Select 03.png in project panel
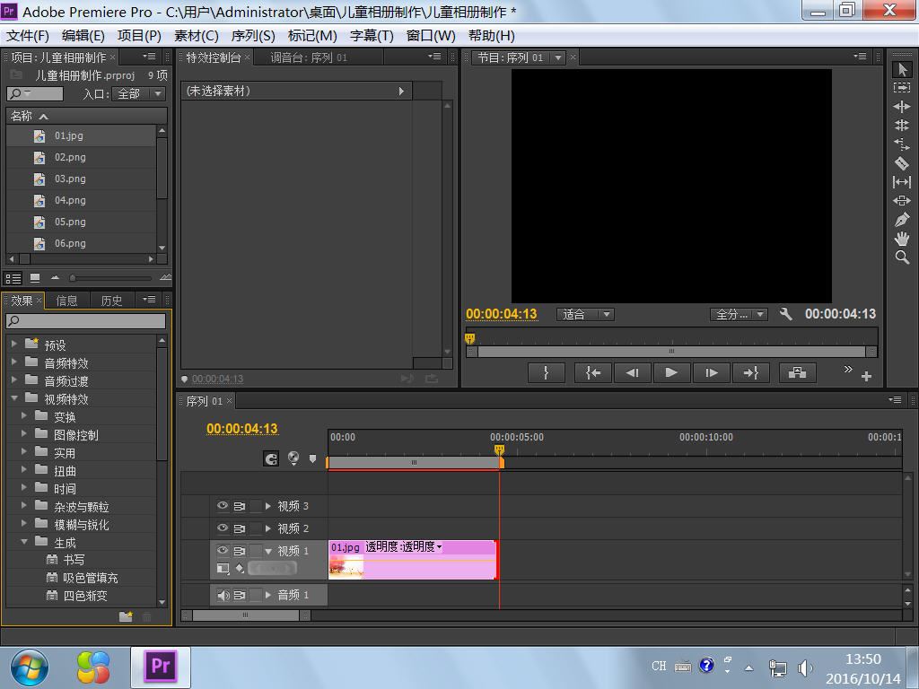 70,179
